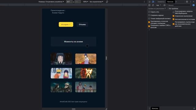Open the Naruto and Hinata snow thumbnail
Viewport: 196px width, 110px height.
coord(61,73)
